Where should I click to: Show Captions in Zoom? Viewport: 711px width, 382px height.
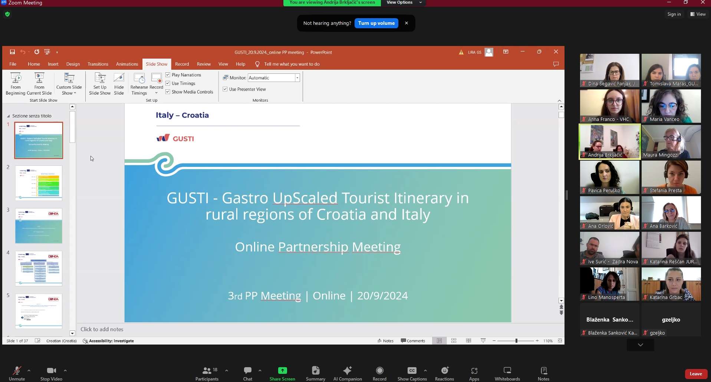pos(412,373)
